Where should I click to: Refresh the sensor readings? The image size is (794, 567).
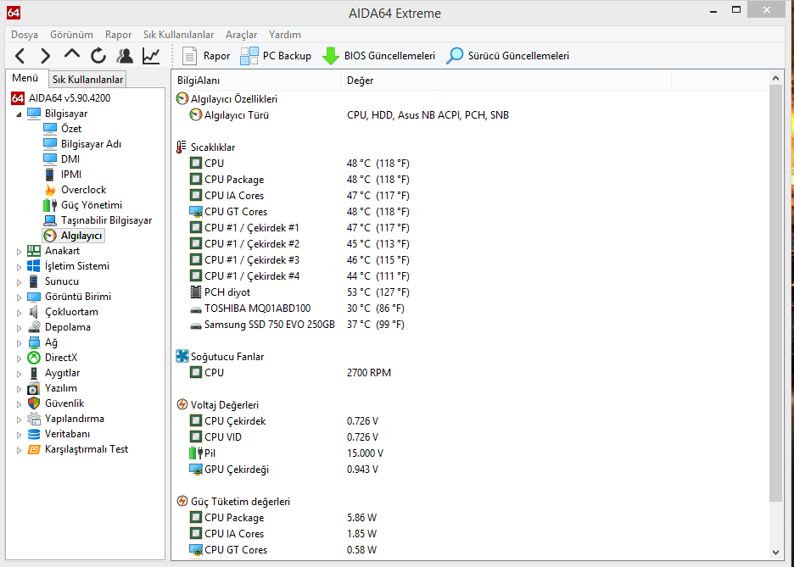pyautogui.click(x=98, y=56)
